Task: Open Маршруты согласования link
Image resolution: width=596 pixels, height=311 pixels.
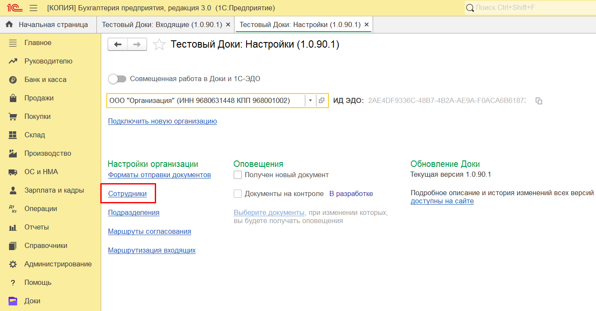Action: [x=150, y=232]
